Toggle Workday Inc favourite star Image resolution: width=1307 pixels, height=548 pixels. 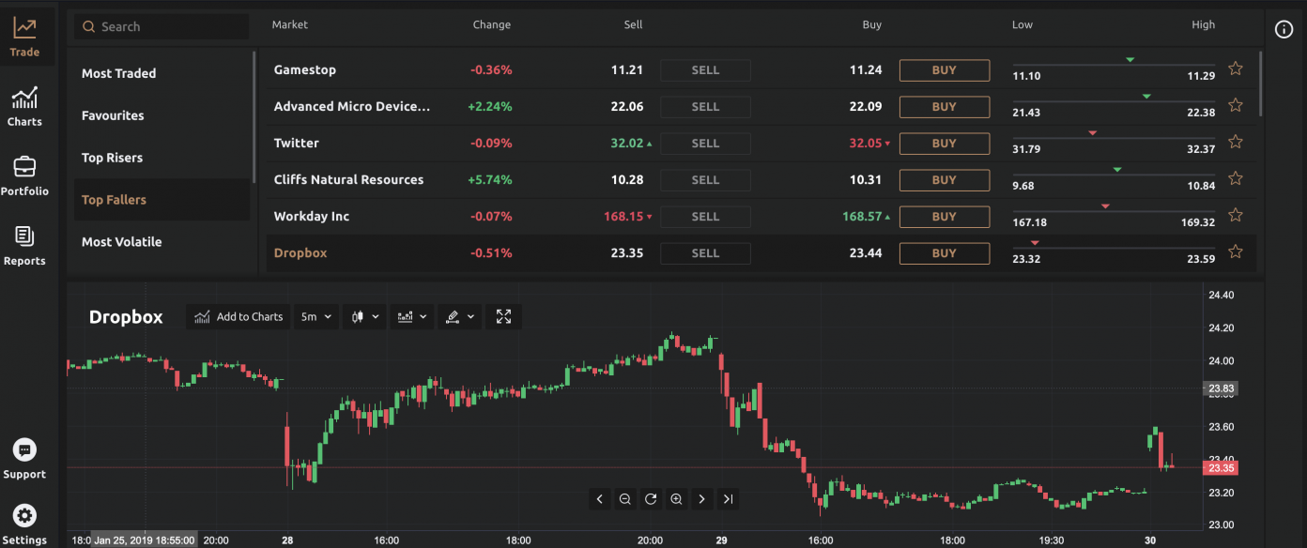coord(1236,215)
